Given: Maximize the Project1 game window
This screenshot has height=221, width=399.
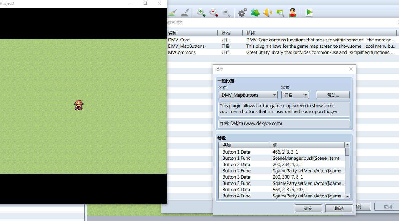Looking at the screenshot, I should pyautogui.click(x=145, y=3).
